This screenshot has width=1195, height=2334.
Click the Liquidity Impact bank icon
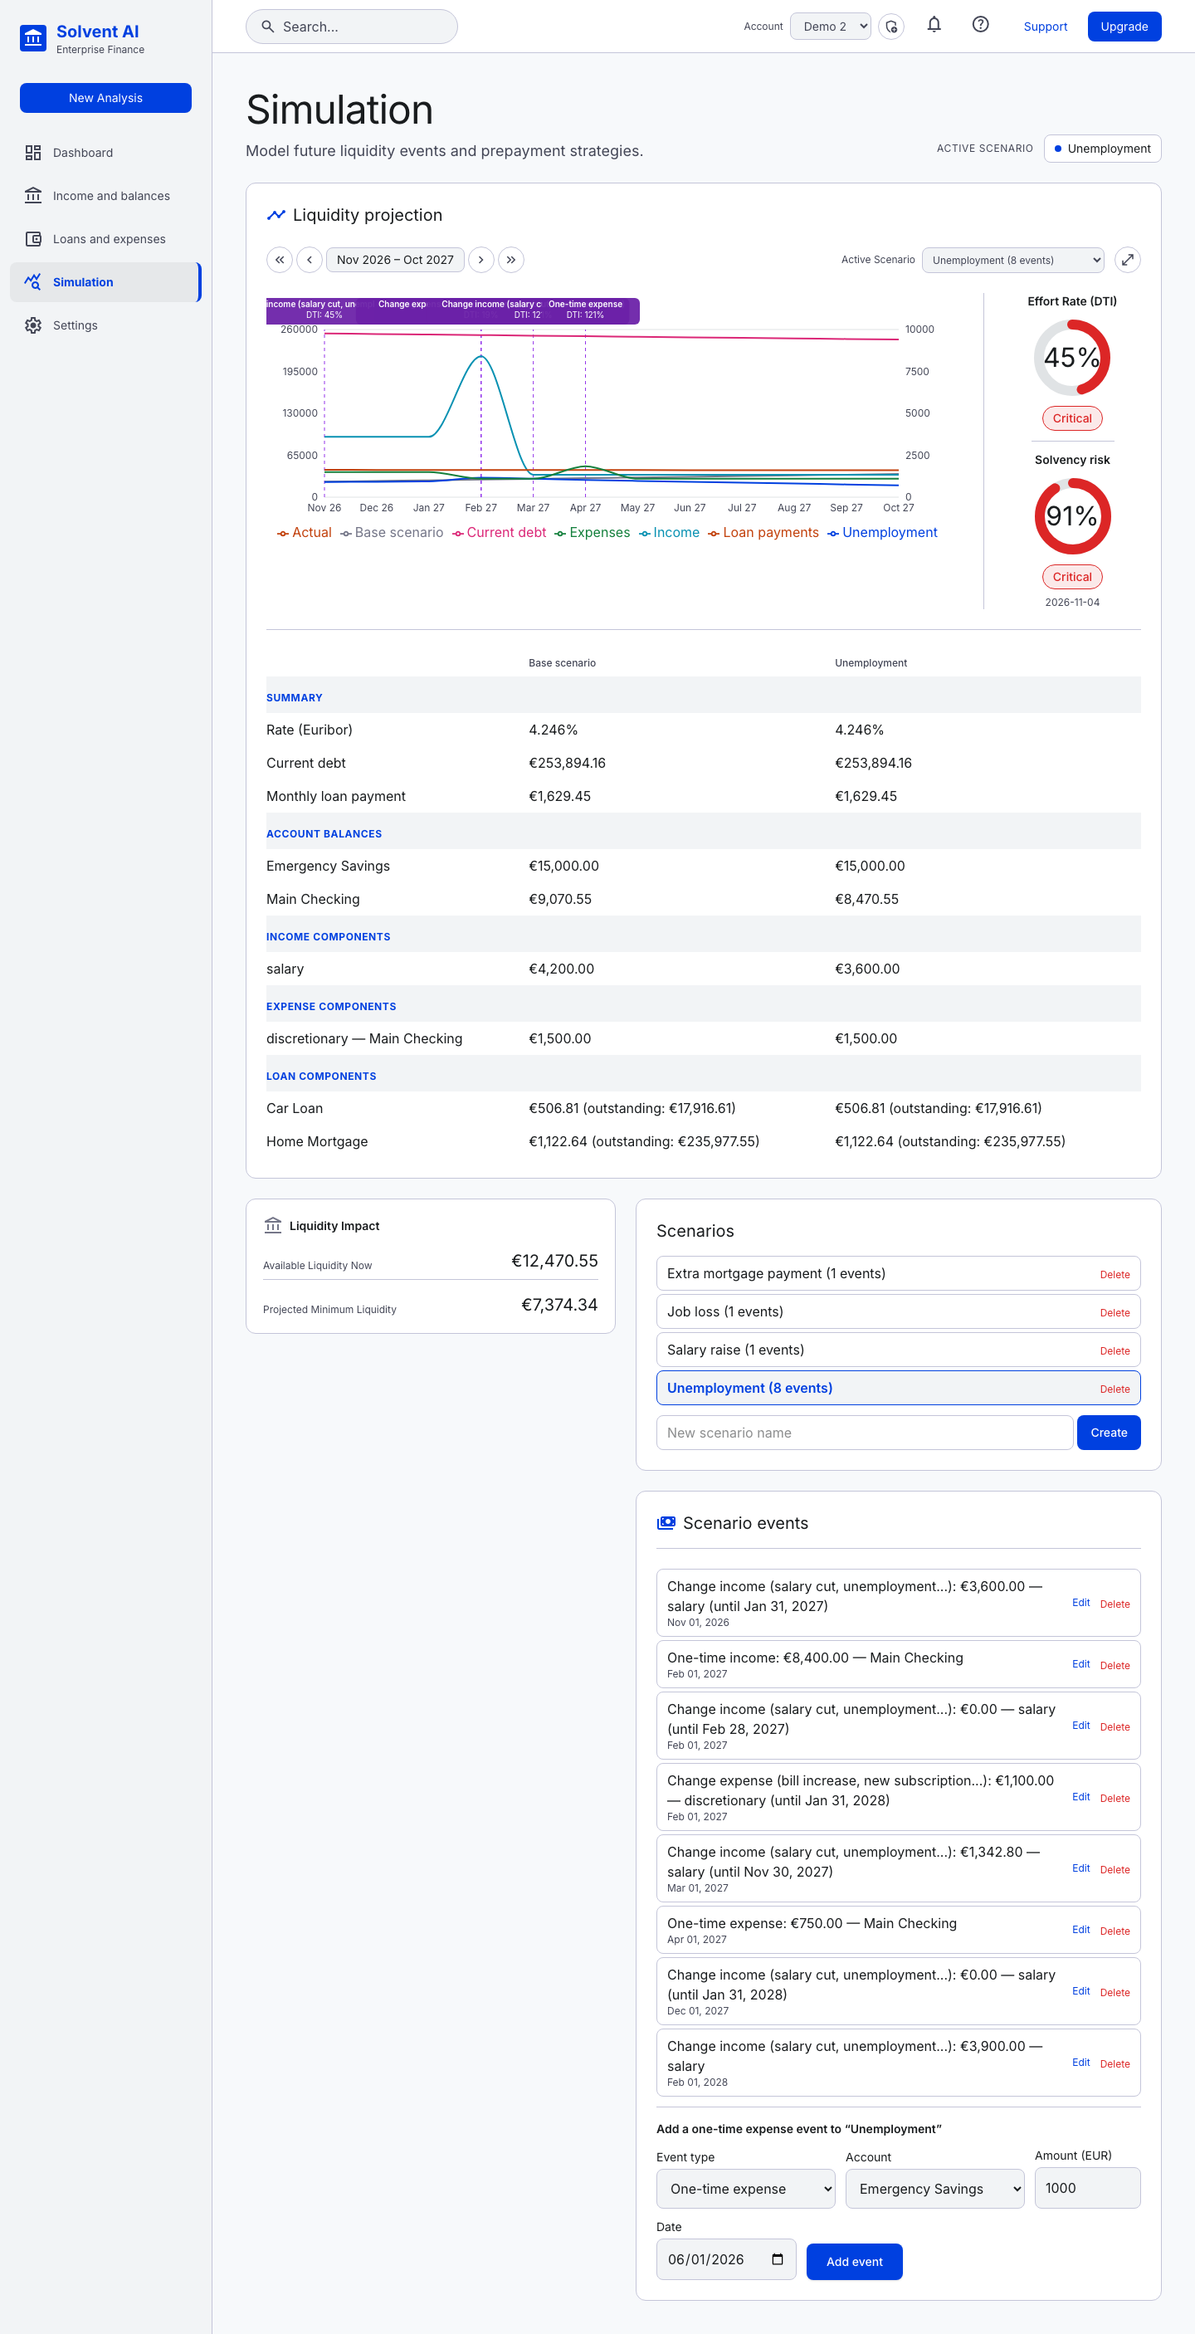click(x=273, y=1226)
